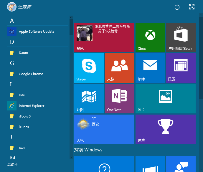Launch Skype from the tiles
The image size is (203, 172).
[89, 68]
